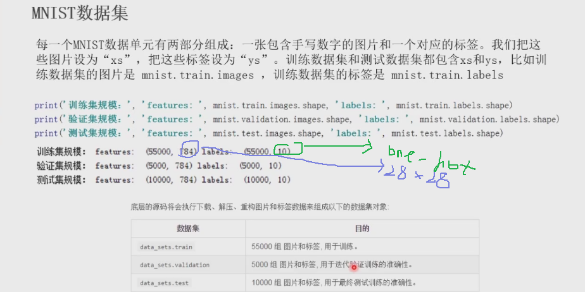The width and height of the screenshot is (585, 292).
Task: Click "mnist.test.labels.shape" in the code
Action: point(445,133)
